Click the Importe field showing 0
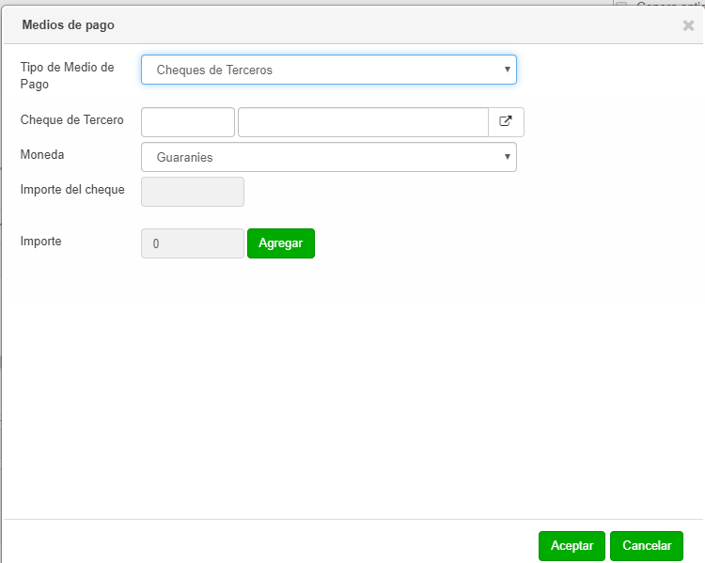 coord(193,243)
